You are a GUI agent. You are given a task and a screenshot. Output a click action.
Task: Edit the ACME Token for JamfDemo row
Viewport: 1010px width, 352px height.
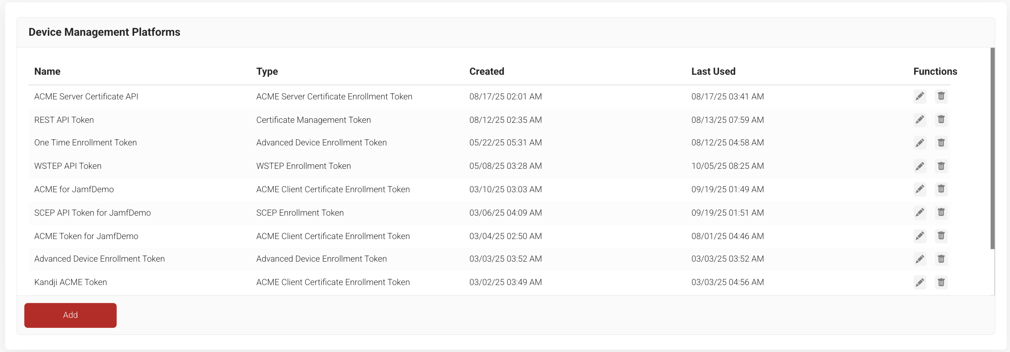919,236
